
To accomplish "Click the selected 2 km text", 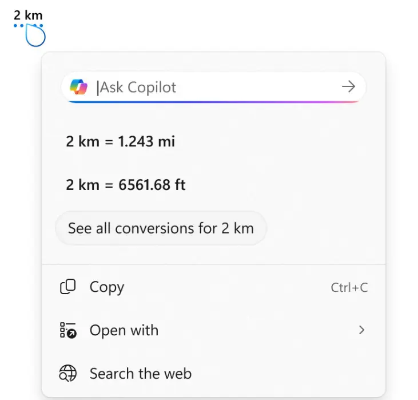I will coord(28,15).
